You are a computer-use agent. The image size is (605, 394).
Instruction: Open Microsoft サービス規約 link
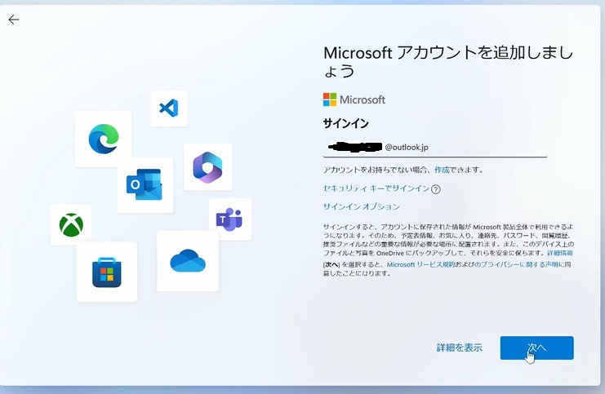click(420, 264)
